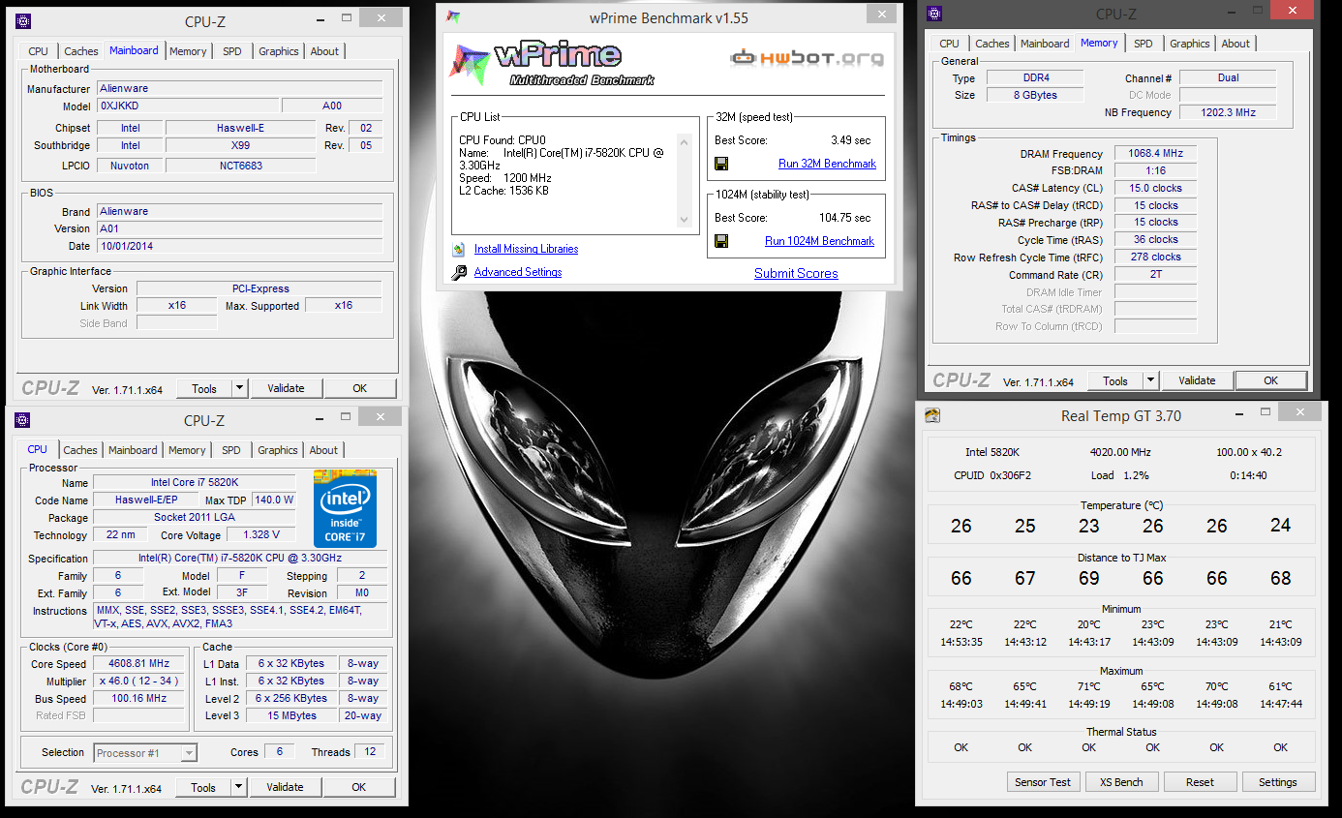Click NB Frequency 1202.3 MHz value

(1228, 112)
